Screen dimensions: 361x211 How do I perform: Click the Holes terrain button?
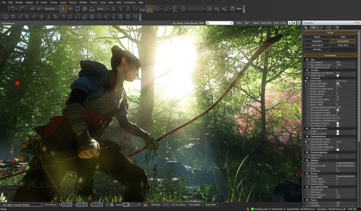343,37
